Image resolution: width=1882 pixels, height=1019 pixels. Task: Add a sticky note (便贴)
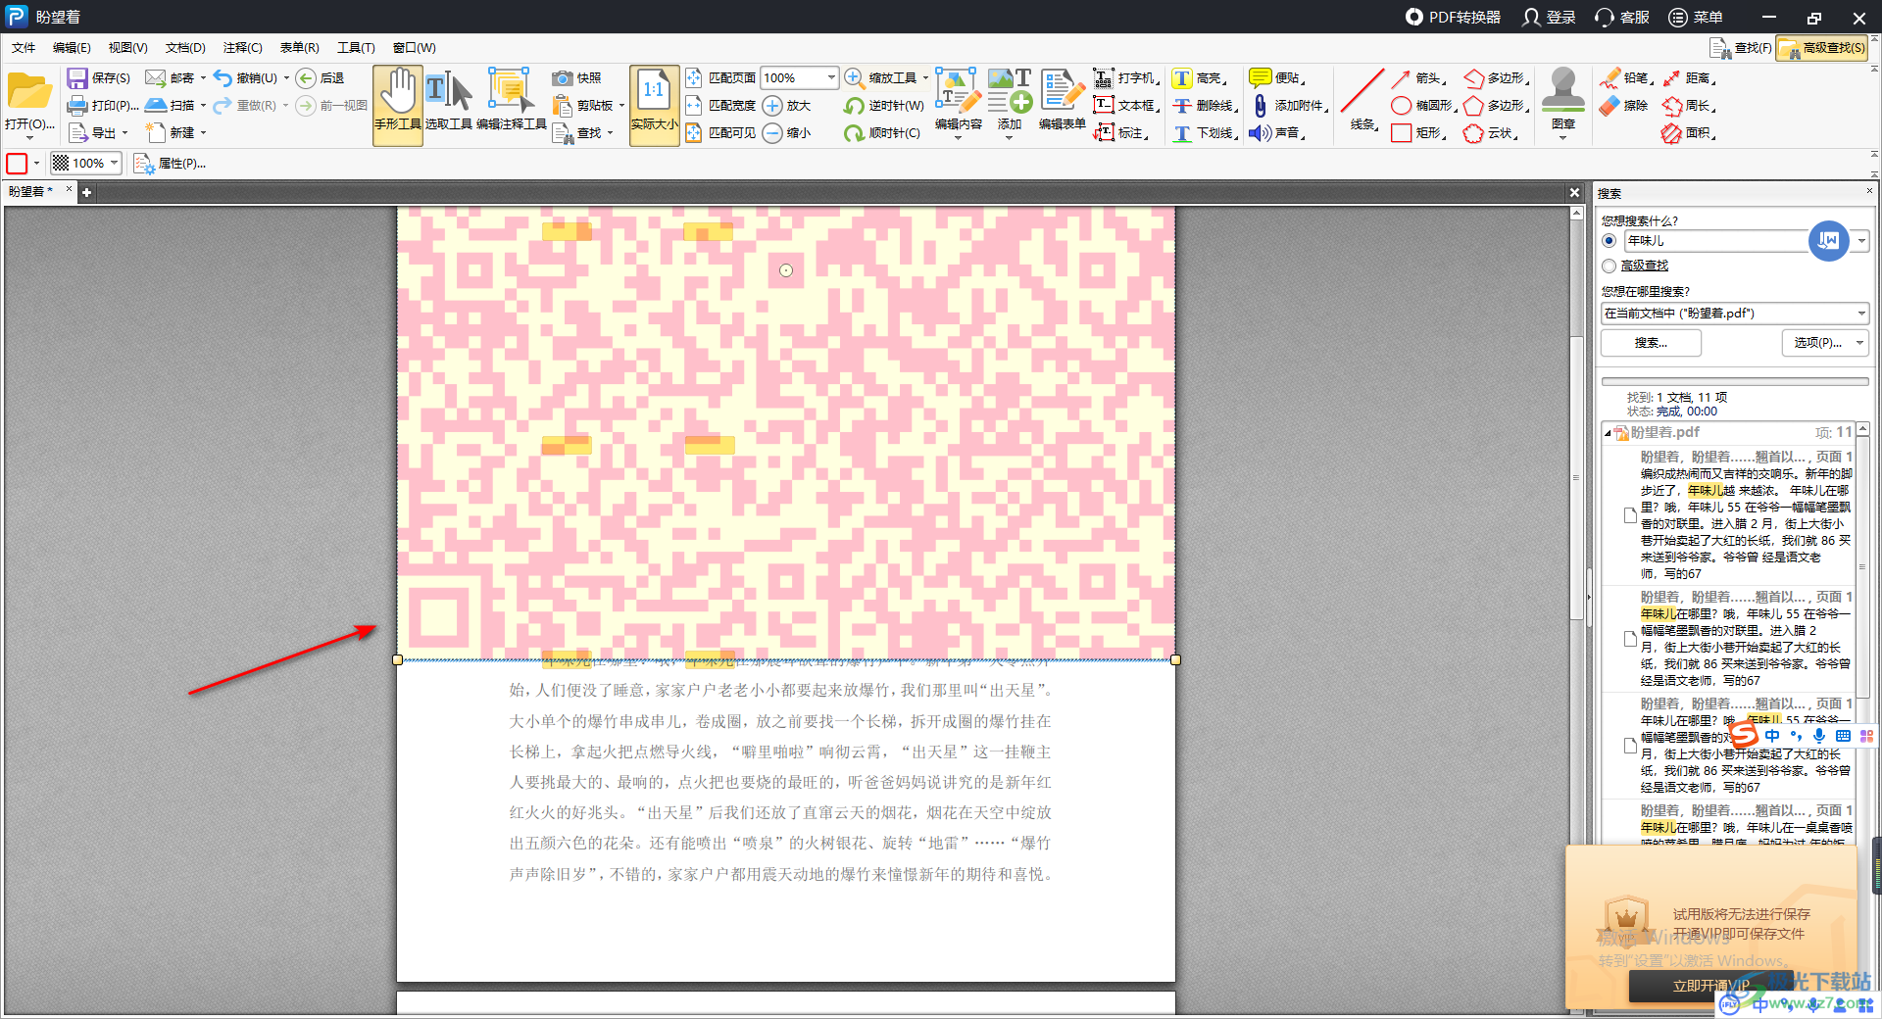click(x=1276, y=77)
